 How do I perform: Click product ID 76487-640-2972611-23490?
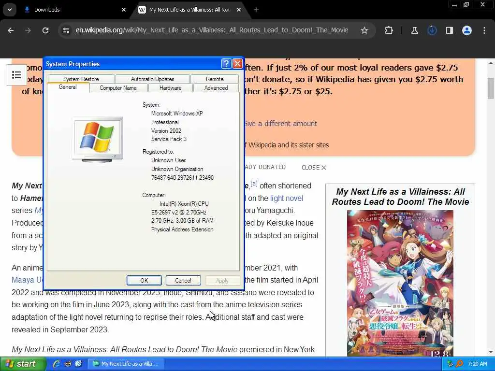[182, 178]
